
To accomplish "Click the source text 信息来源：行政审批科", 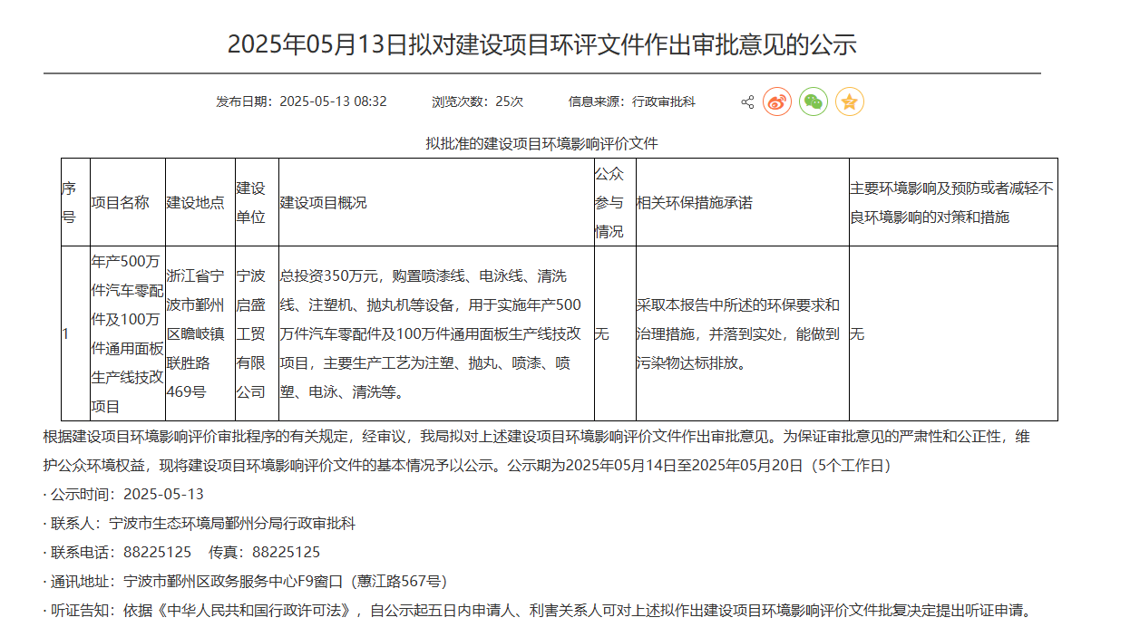I will click(x=631, y=101).
